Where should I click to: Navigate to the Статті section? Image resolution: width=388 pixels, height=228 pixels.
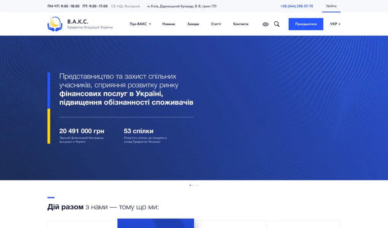(216, 24)
